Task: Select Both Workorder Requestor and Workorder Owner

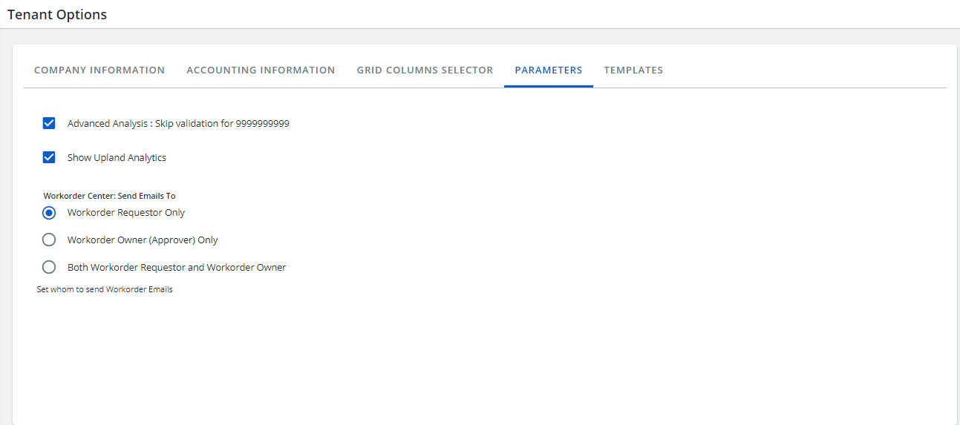Action: pyautogui.click(x=49, y=267)
